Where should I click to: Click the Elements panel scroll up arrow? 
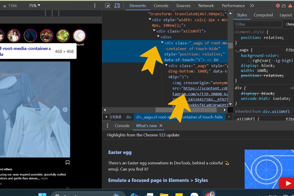[230, 13]
